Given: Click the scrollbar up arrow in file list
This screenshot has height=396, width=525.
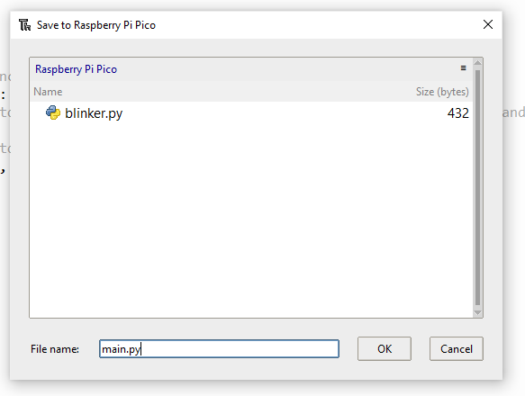Looking at the screenshot, I should point(478,62).
